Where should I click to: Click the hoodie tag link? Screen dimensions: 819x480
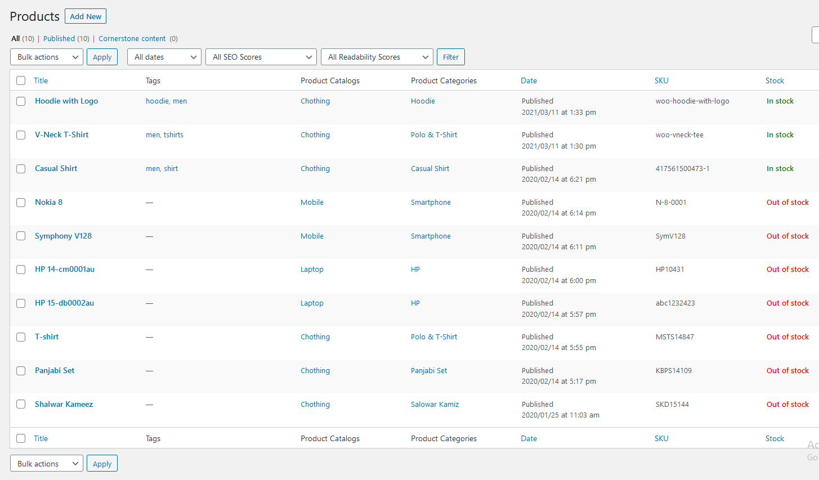157,101
